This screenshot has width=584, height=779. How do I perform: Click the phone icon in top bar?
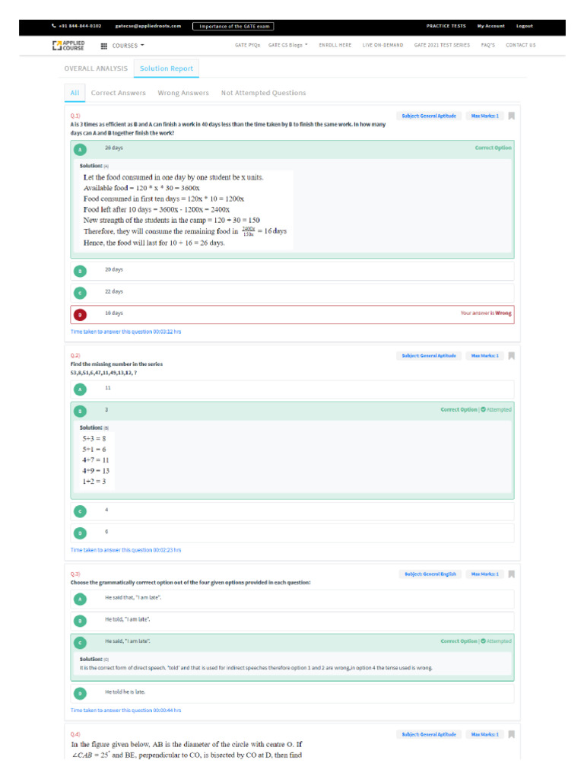[54, 26]
